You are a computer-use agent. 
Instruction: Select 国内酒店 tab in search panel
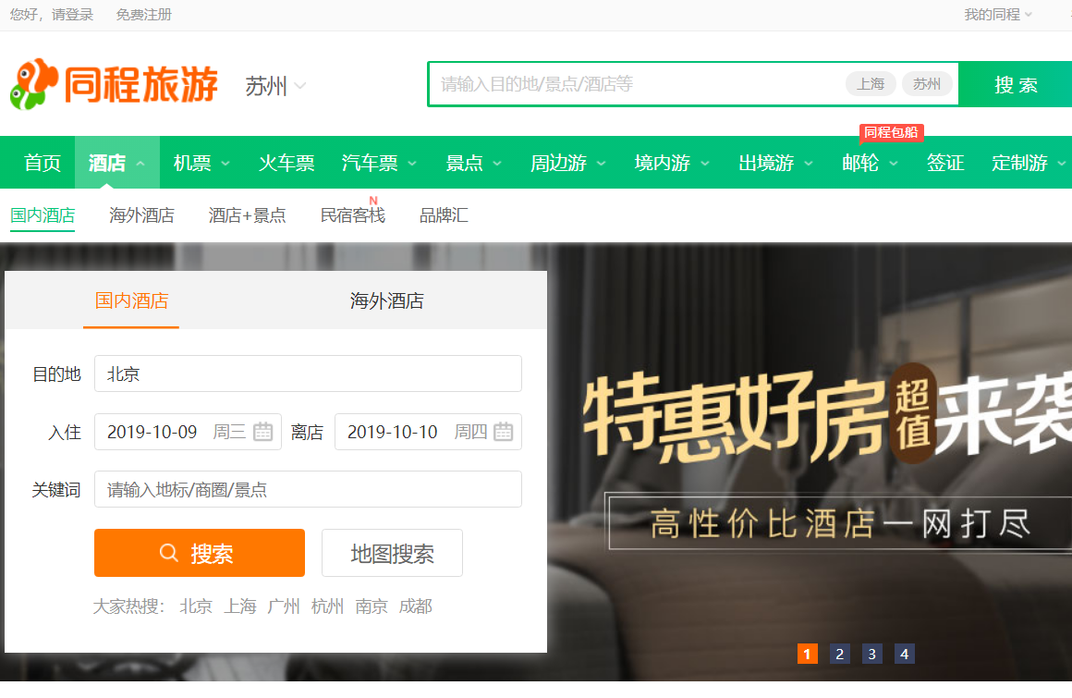click(131, 300)
